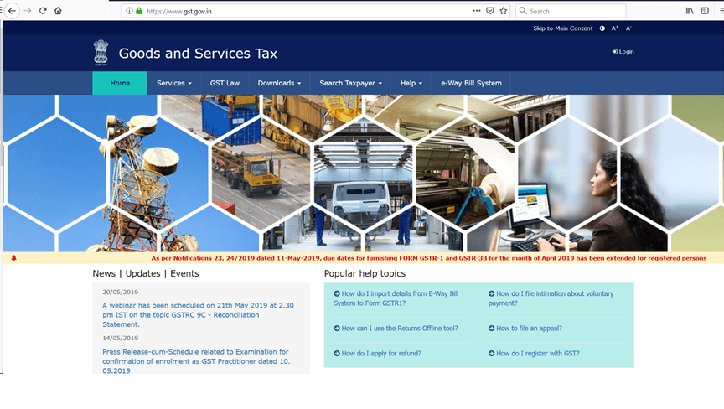Open browser home page icon
This screenshot has width=724, height=409.
point(58,11)
